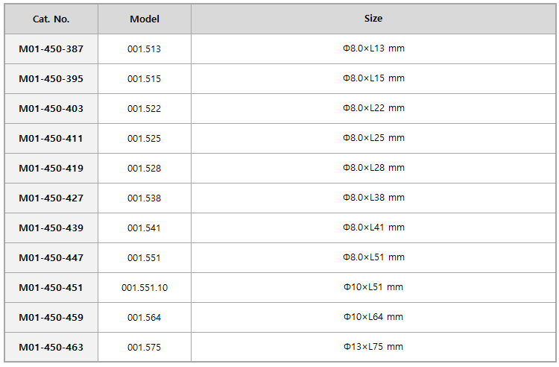Select catalog number M01-450-395
This screenshot has width=559, height=367.
coord(51,79)
